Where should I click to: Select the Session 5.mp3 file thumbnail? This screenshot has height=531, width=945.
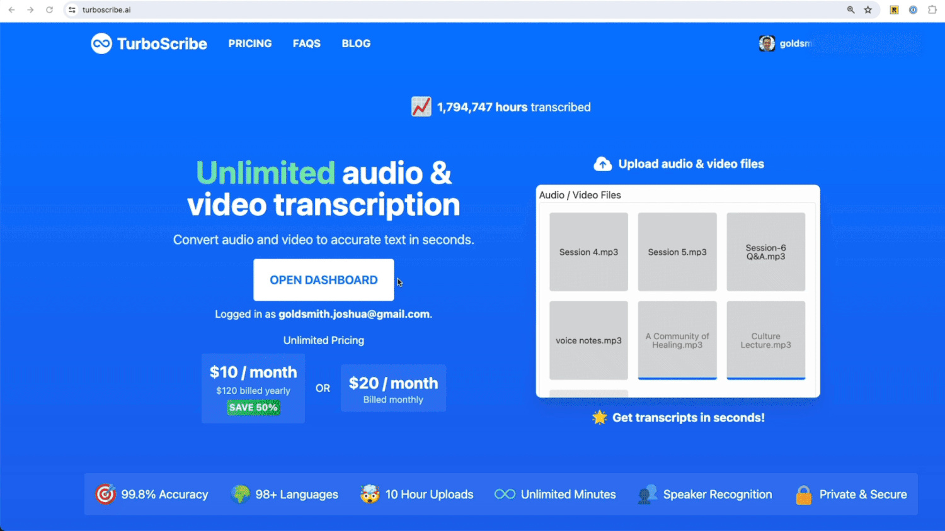coord(677,251)
